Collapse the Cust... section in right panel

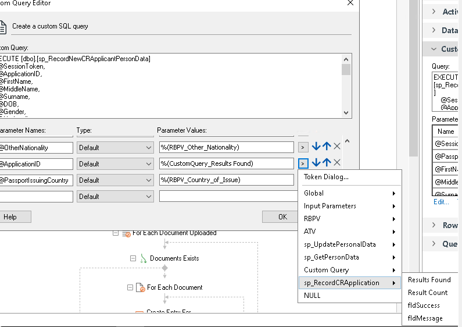click(434, 49)
